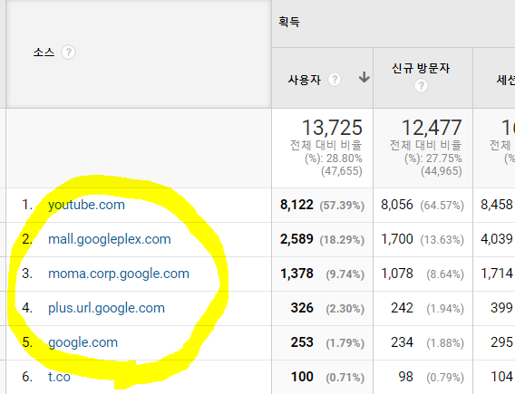Select percentage (1.79%) in google.com row
The height and width of the screenshot is (394, 515).
click(x=345, y=343)
